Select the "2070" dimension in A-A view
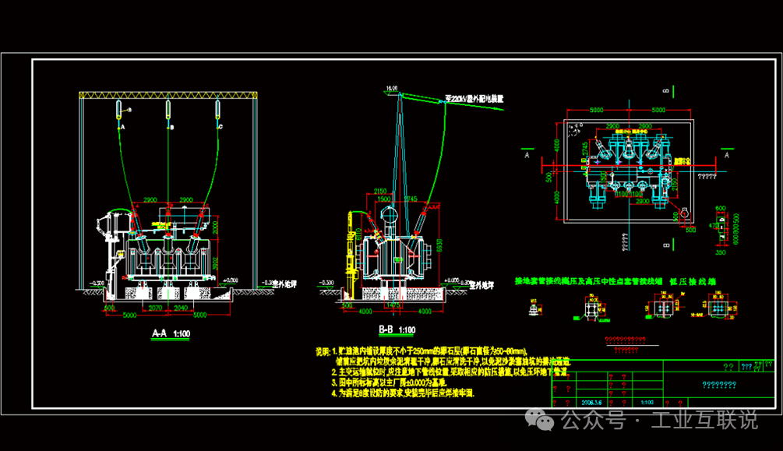 (155, 308)
